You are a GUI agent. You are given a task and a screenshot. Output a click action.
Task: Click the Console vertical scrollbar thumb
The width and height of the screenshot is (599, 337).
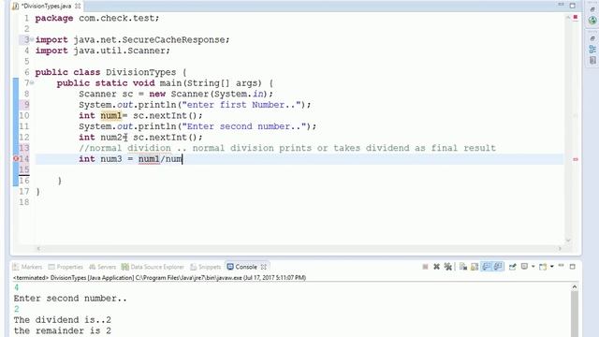click(574, 314)
